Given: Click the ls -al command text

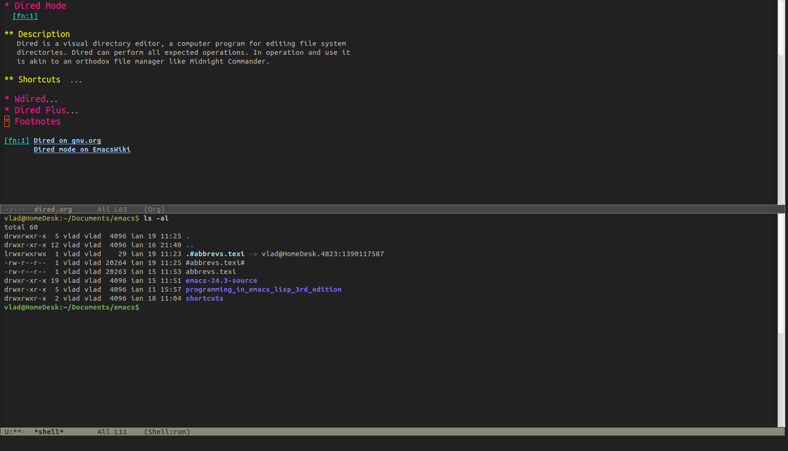Looking at the screenshot, I should (156, 218).
